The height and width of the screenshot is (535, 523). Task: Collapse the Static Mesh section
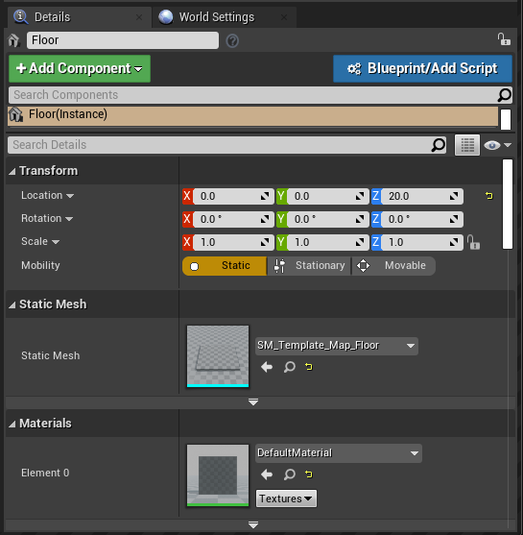(x=12, y=304)
